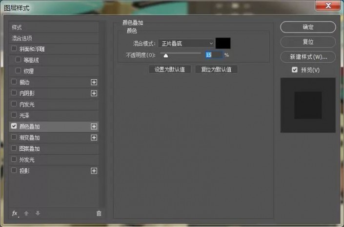Enable the 内发光 checkbox
The height and width of the screenshot is (227, 344).
14,104
